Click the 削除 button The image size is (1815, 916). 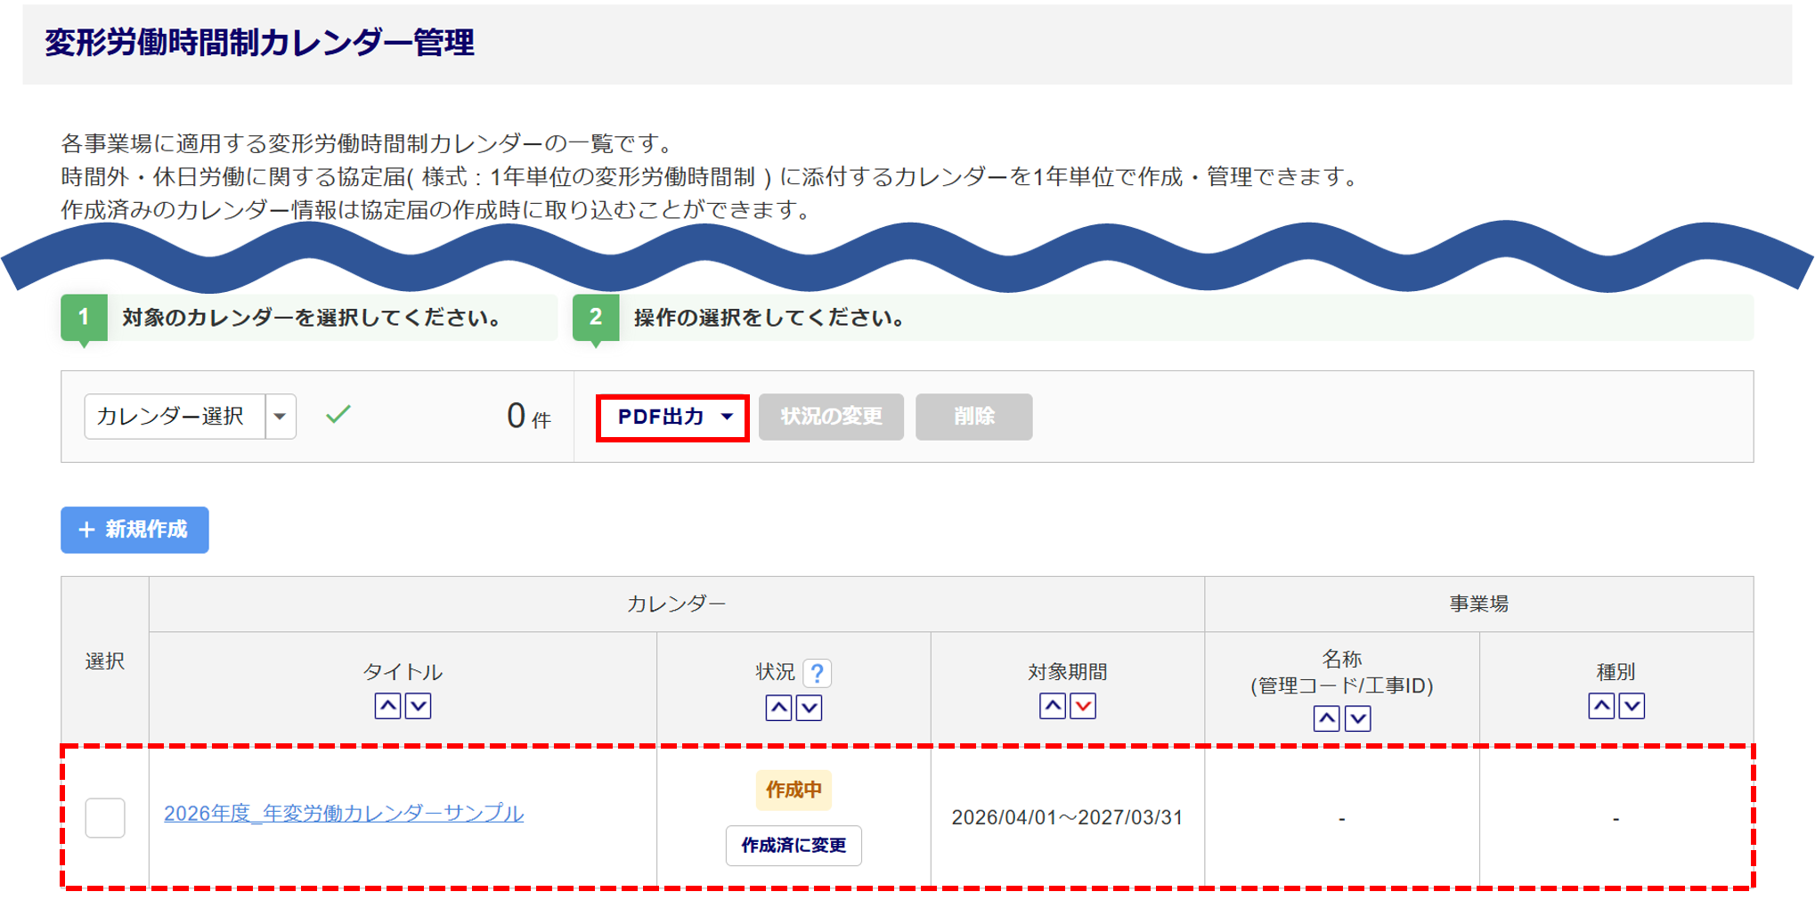[x=973, y=417]
